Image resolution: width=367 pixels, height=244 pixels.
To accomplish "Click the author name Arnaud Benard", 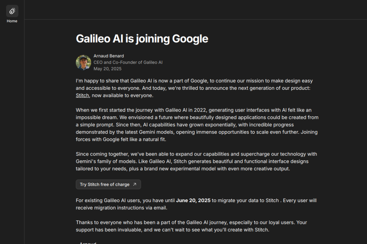I will 109,56.
